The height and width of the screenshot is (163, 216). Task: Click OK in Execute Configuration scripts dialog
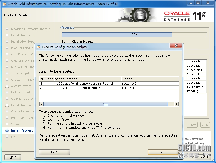[x=163, y=152]
